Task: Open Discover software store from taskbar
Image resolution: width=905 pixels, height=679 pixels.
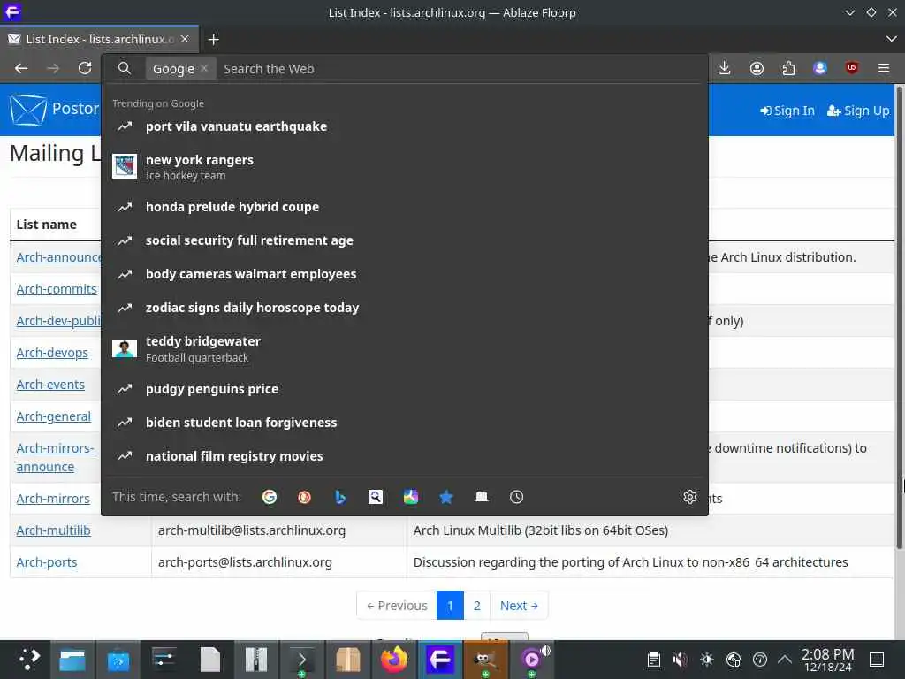Action: [x=118, y=660]
